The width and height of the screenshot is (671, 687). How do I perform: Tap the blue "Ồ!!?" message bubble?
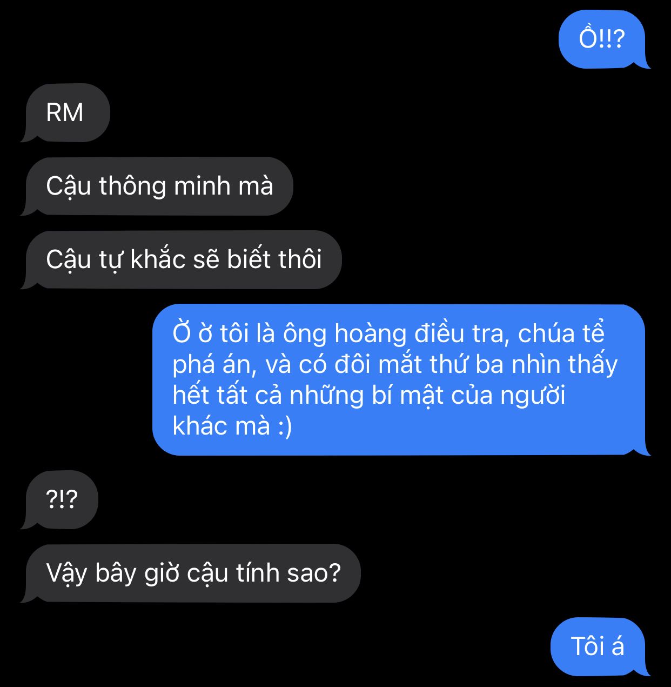602,39
